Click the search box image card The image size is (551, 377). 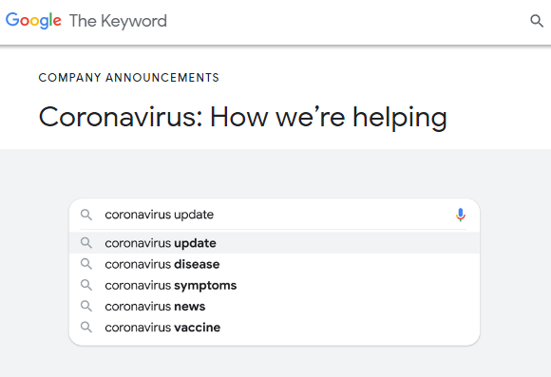tap(275, 272)
